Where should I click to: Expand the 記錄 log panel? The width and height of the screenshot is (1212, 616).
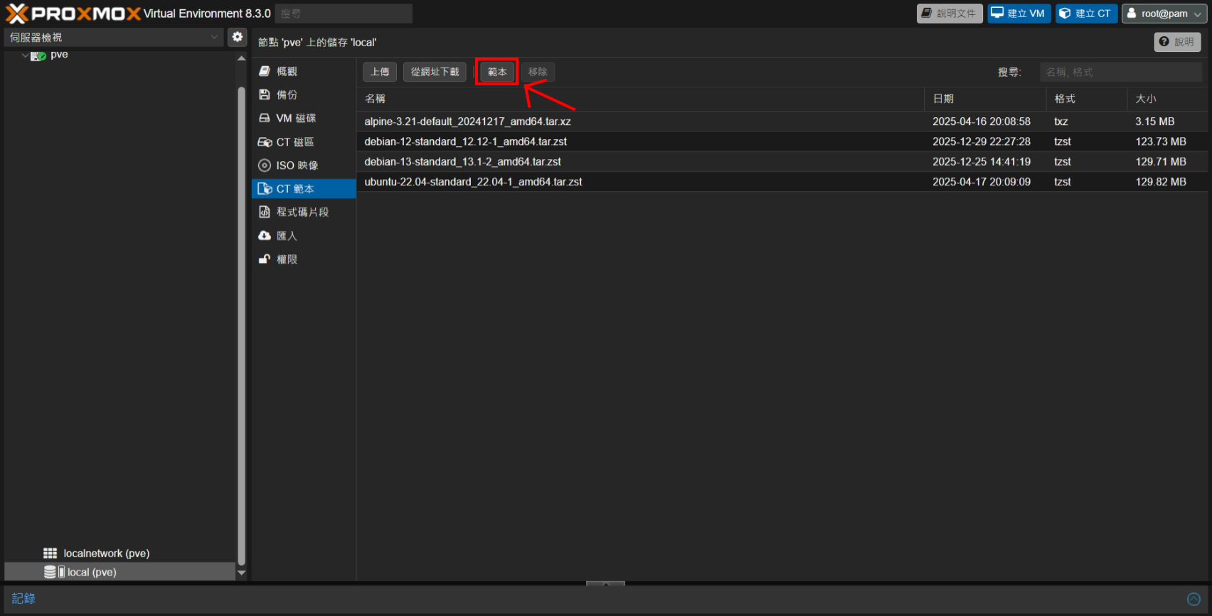click(1194, 599)
